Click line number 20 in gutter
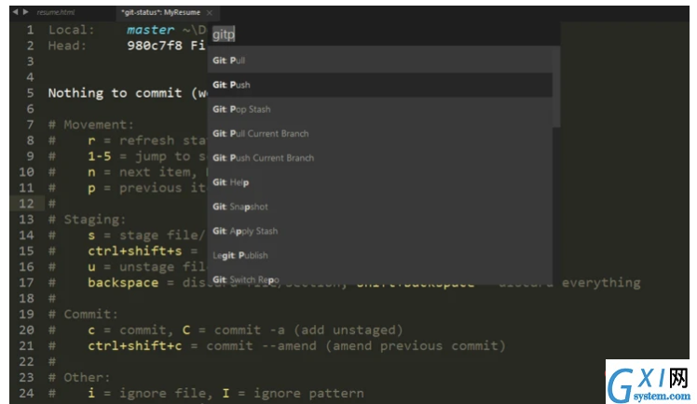697x404 pixels. (x=26, y=330)
